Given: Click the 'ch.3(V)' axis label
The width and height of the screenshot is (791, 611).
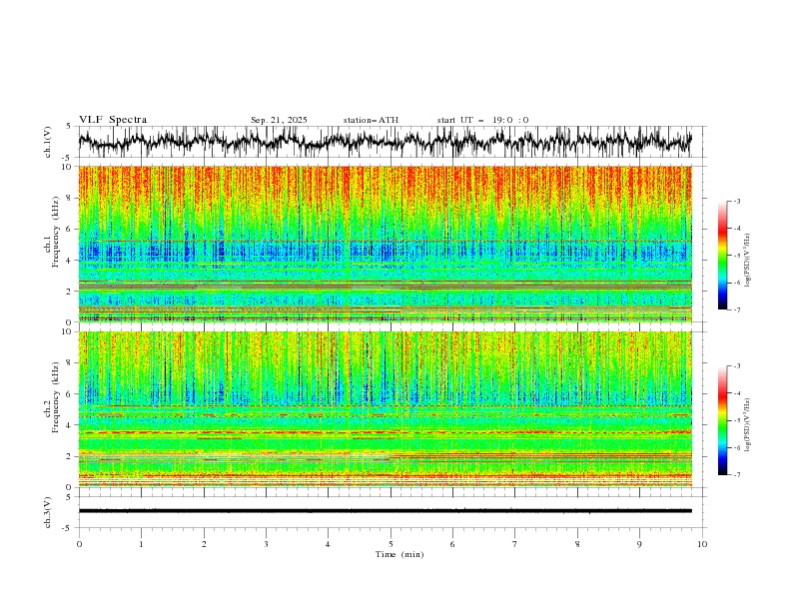Looking at the screenshot, I should [x=48, y=512].
